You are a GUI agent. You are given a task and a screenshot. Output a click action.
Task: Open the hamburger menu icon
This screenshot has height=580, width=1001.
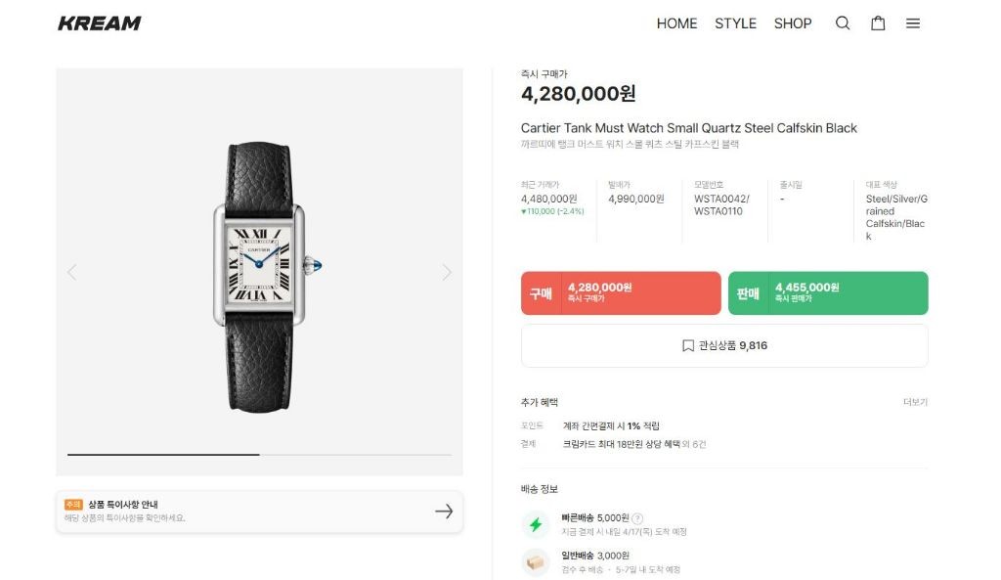pyautogui.click(x=913, y=23)
